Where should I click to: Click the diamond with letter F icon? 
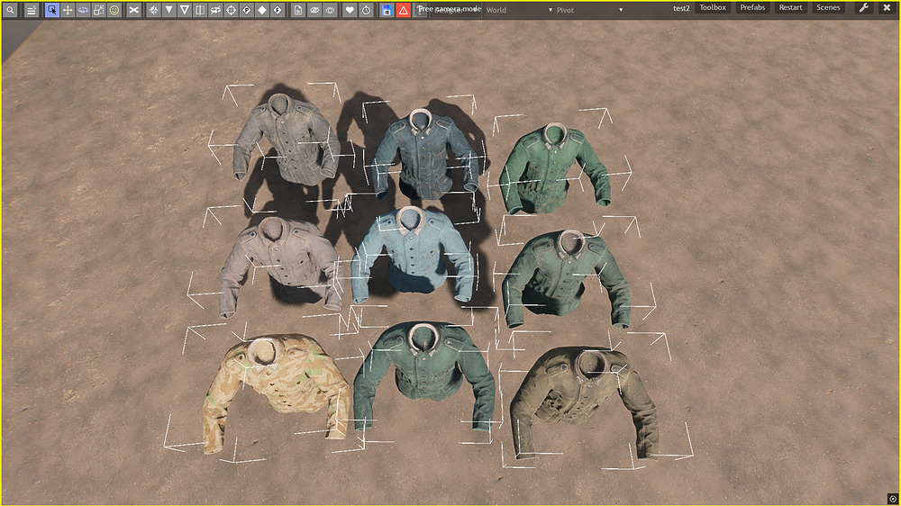click(x=278, y=10)
